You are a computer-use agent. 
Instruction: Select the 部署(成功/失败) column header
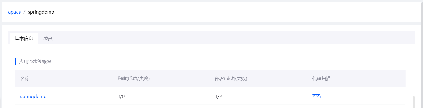point(231,79)
